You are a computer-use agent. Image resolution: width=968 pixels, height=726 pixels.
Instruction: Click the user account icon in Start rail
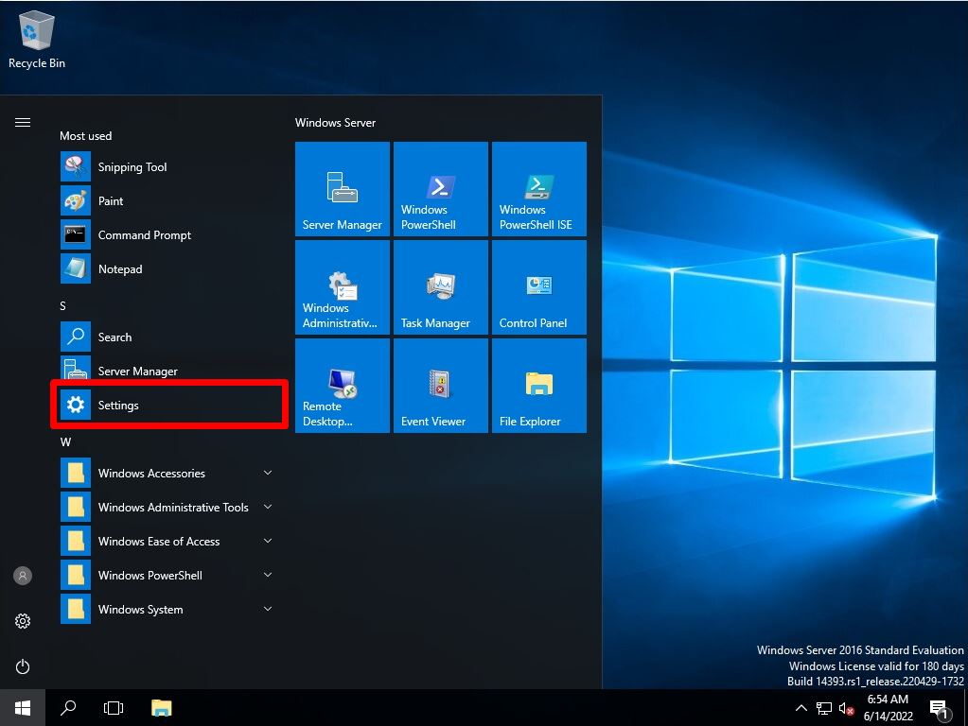point(23,576)
